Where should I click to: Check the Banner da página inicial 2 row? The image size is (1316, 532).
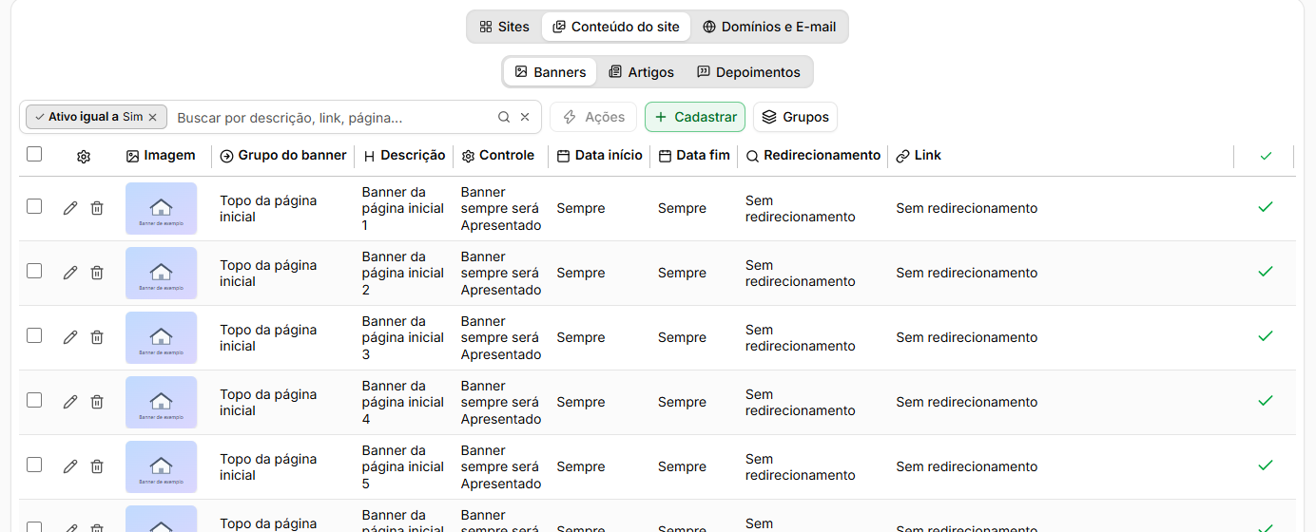pos(34,271)
